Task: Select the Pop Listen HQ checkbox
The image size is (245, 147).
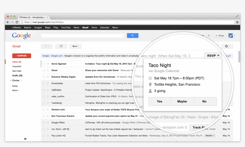Action: 44,136
